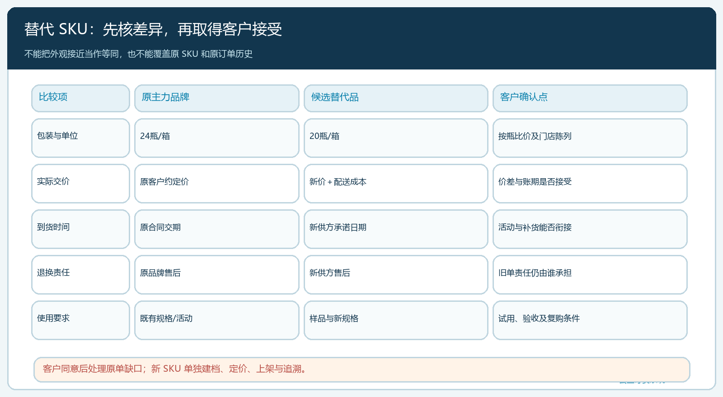This screenshot has width=723, height=397.
Task: Select the "原合同交期" cell
Action: pos(217,229)
